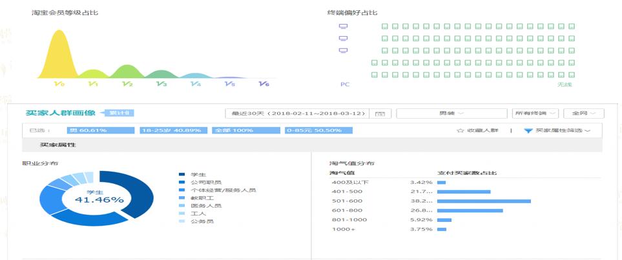
Task: Click the V3 member level icon
Action: point(161,84)
